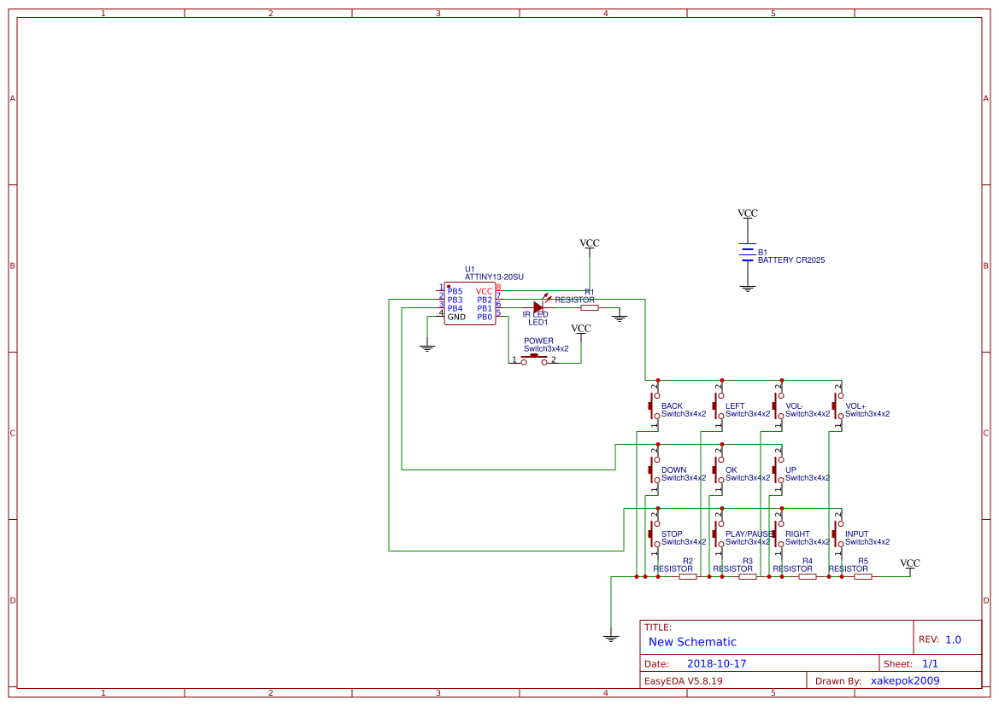Click the IR LED symbol LED1
The height and width of the screenshot is (706, 999).
coord(538,307)
